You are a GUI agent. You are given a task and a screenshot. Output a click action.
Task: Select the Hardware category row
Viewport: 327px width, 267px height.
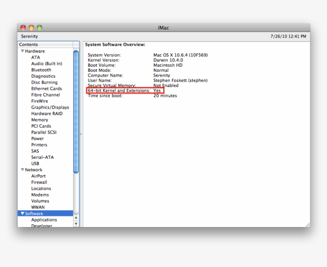pyautogui.click(x=45, y=51)
